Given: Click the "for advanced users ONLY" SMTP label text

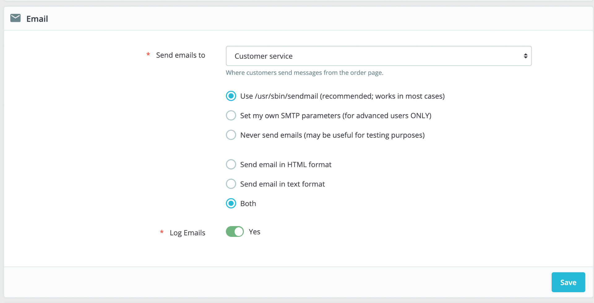Looking at the screenshot, I should 387,116.
